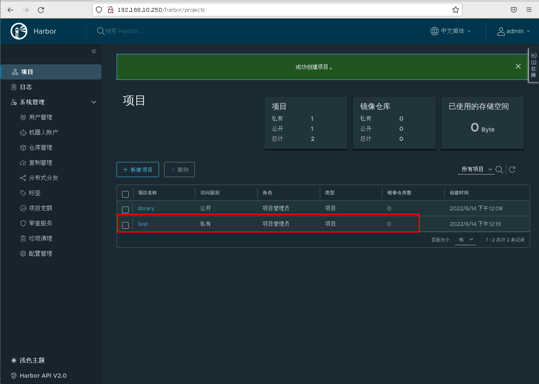539x384 pixels.
Task: Change the page size dropdown showing 15
Action: click(465, 240)
